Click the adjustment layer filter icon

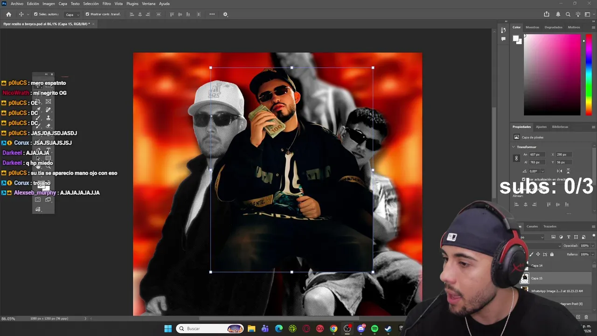561,237
